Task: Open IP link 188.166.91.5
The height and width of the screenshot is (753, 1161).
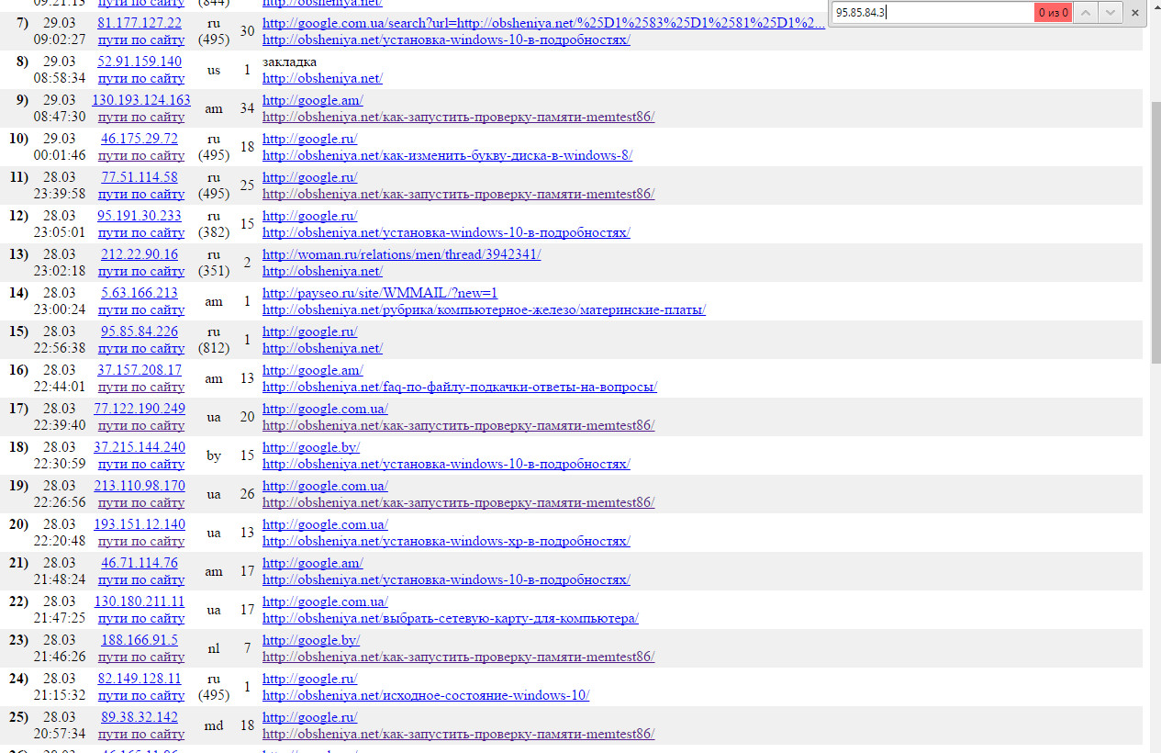Action: pos(140,640)
